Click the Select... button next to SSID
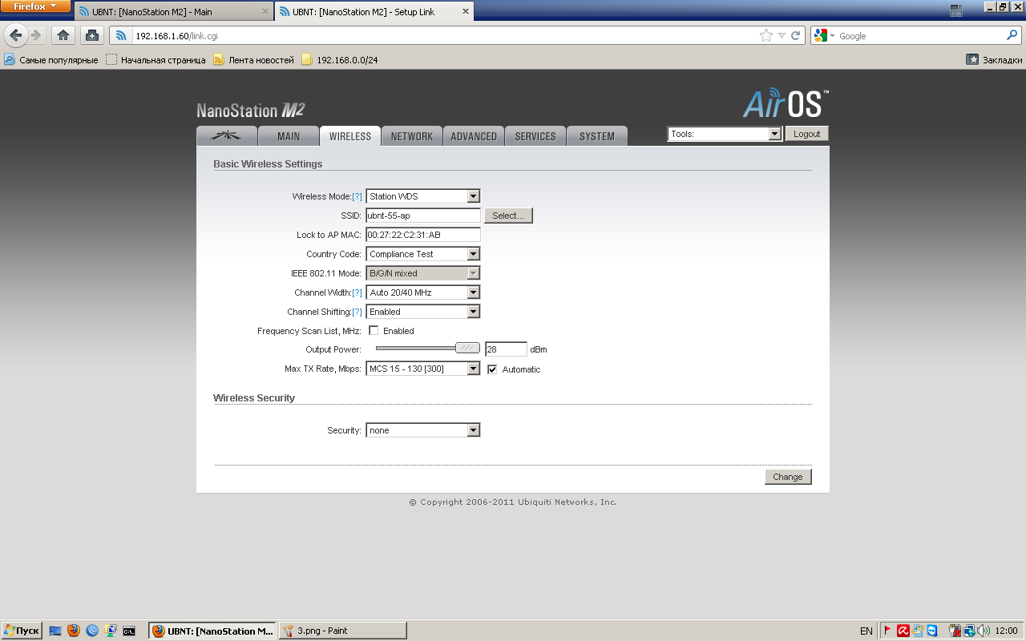Screen dimensions: 1026x641 coord(508,216)
